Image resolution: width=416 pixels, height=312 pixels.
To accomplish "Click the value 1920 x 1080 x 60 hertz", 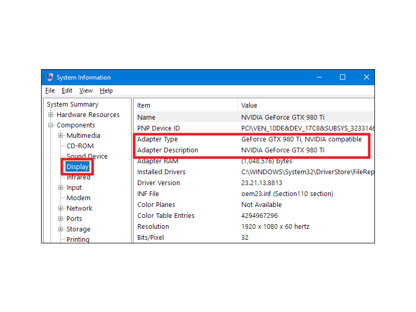I will (x=275, y=226).
